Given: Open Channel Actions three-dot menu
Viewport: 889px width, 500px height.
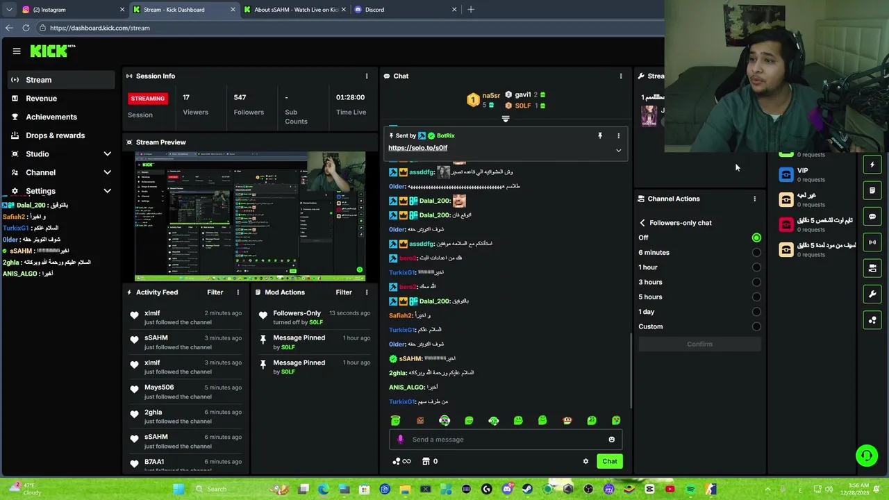Looking at the screenshot, I should [754, 199].
